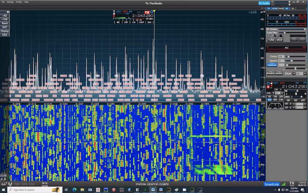Toggle the Breakin button
Image resolution: width=308 pixels, height=193 pixels.
270,74
